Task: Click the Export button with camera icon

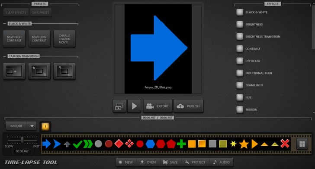Action: point(157,106)
